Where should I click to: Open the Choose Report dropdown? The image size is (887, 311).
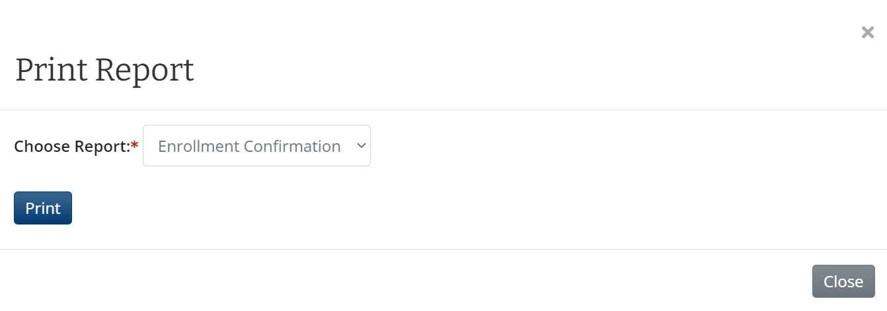pos(256,146)
